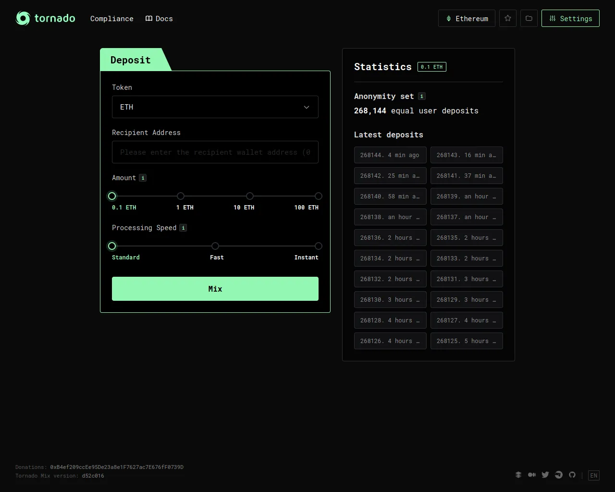
Task: Go to the Compliance page
Action: point(112,19)
